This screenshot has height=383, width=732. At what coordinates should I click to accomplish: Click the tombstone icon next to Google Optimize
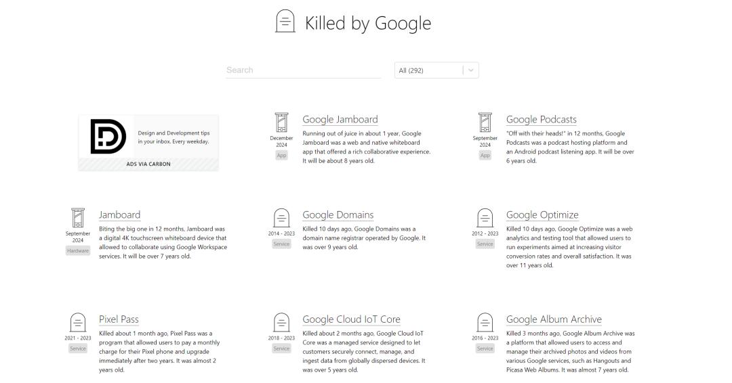485,218
